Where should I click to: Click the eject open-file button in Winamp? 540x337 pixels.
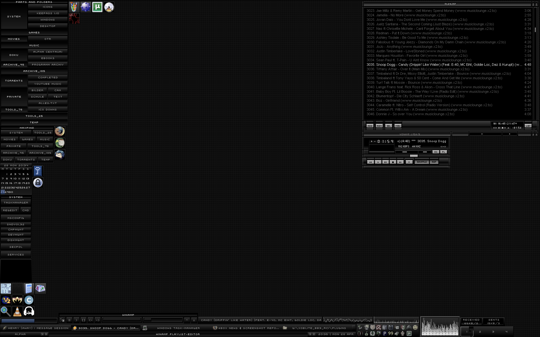[409, 162]
